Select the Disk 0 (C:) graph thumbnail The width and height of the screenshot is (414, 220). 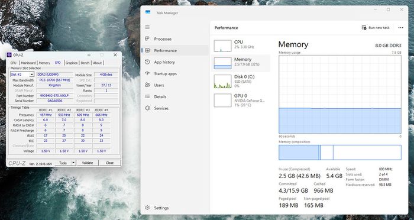tap(222, 81)
